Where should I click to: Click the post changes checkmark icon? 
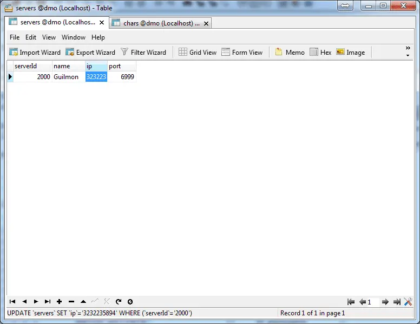tap(95, 301)
